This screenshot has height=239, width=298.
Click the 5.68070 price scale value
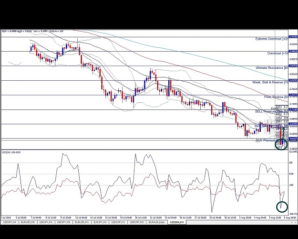coord(293,119)
